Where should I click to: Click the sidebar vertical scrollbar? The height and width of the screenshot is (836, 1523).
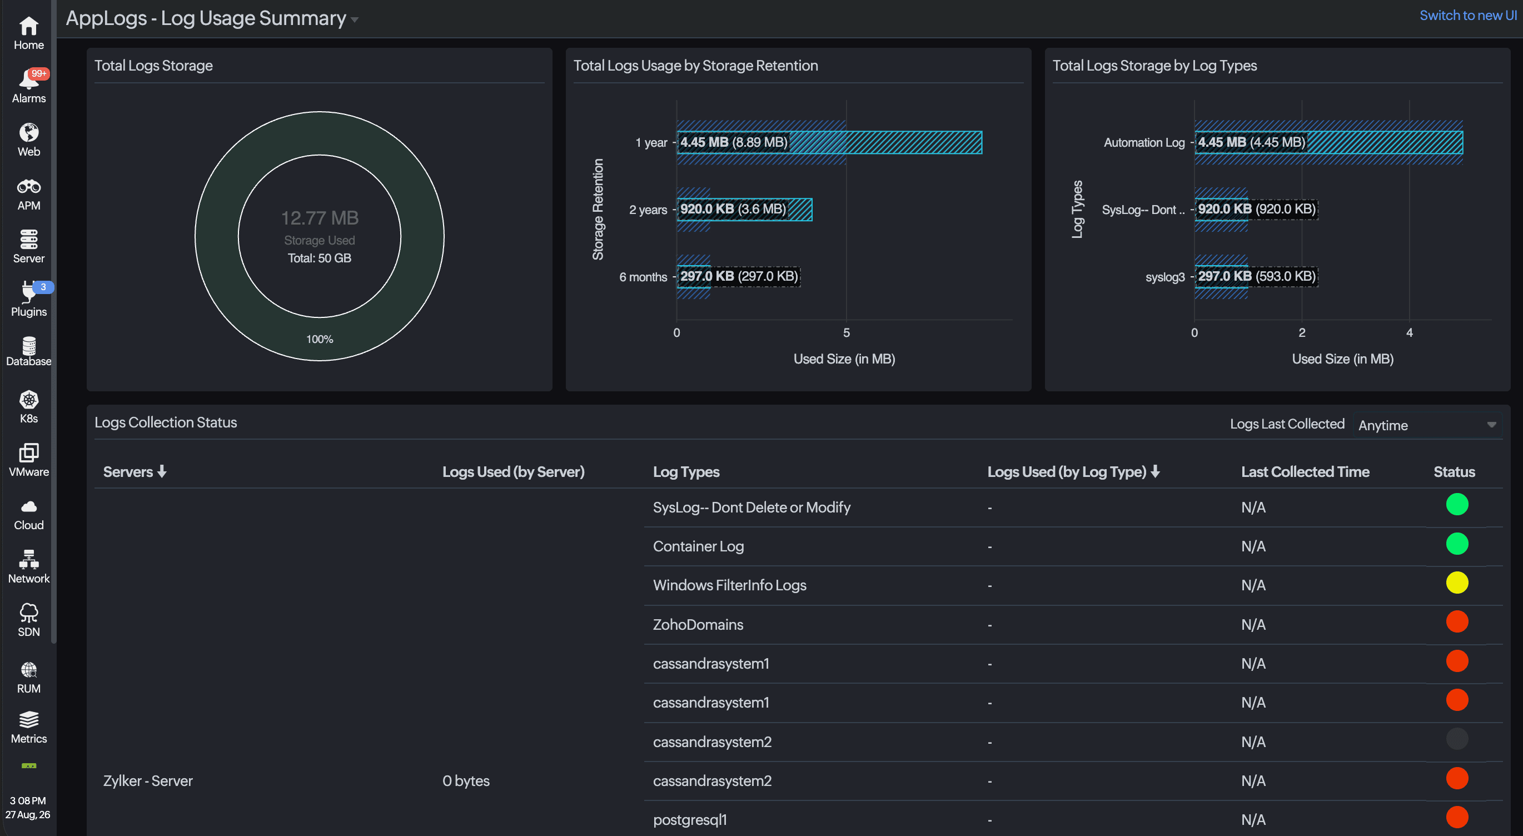tap(54, 322)
